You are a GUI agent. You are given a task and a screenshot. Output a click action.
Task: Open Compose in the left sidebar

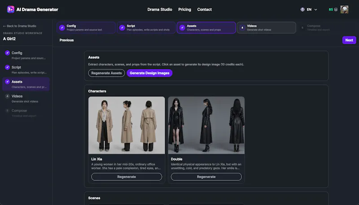click(x=26, y=113)
